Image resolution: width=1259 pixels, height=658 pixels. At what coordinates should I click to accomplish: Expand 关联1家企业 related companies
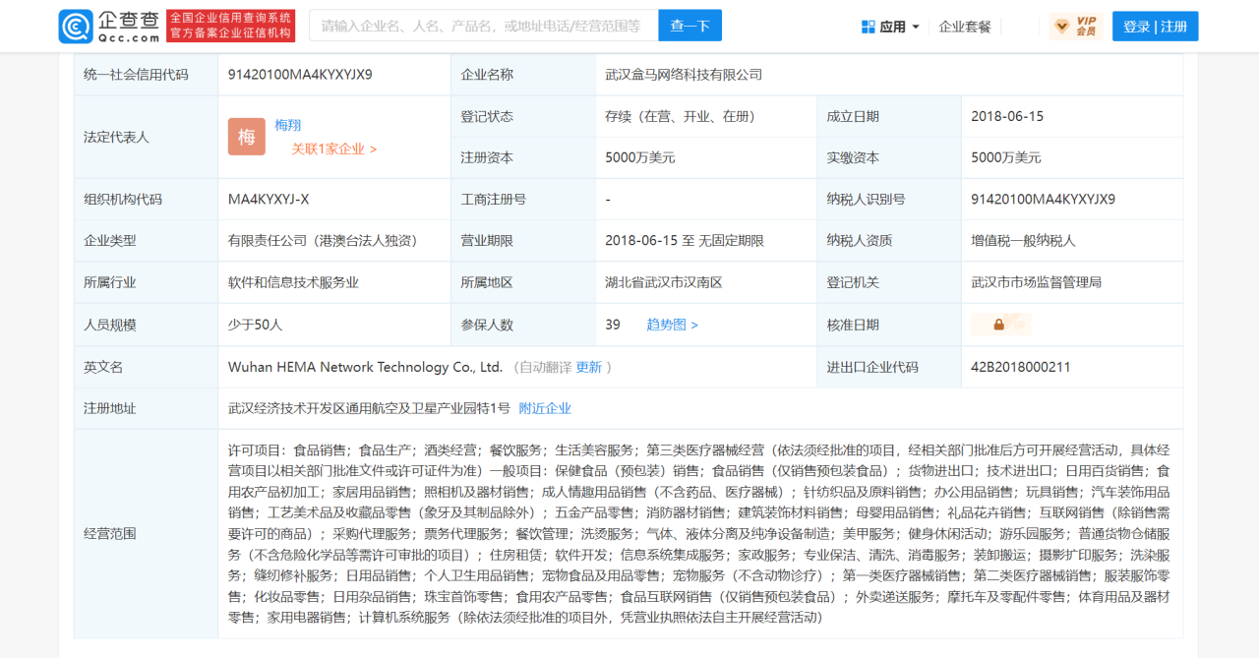tap(333, 149)
